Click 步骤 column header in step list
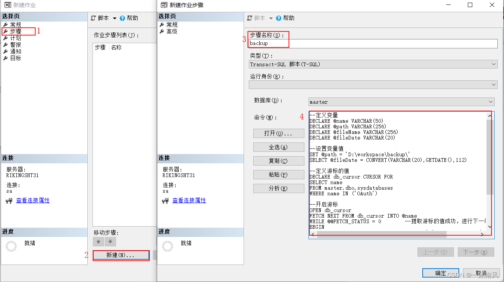This screenshot has width=504, height=282. click(x=101, y=48)
